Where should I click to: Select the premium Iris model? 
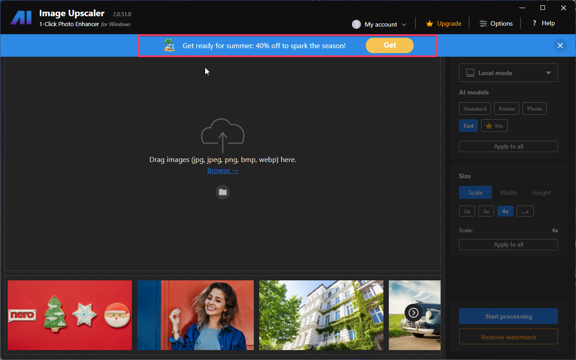click(494, 126)
